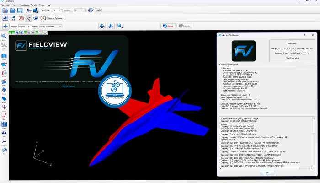Open the File menu
Screen dimensions: 320x183
tap(2, 5)
